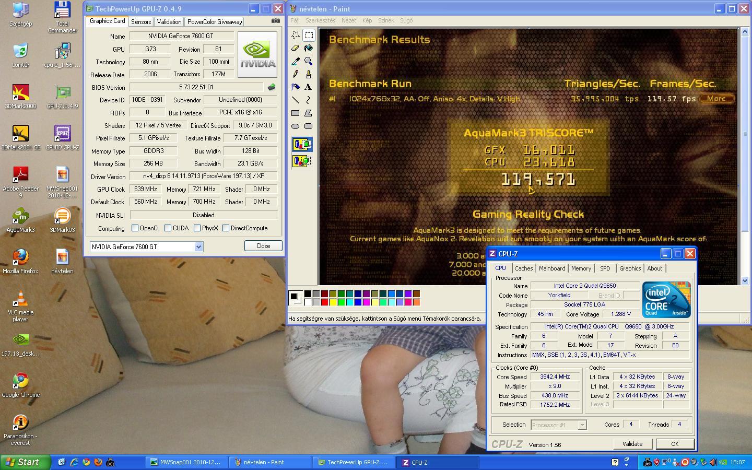Viewport: 752px width, 470px height.
Task: Click the Validate button in CPU-Z
Action: (632, 444)
